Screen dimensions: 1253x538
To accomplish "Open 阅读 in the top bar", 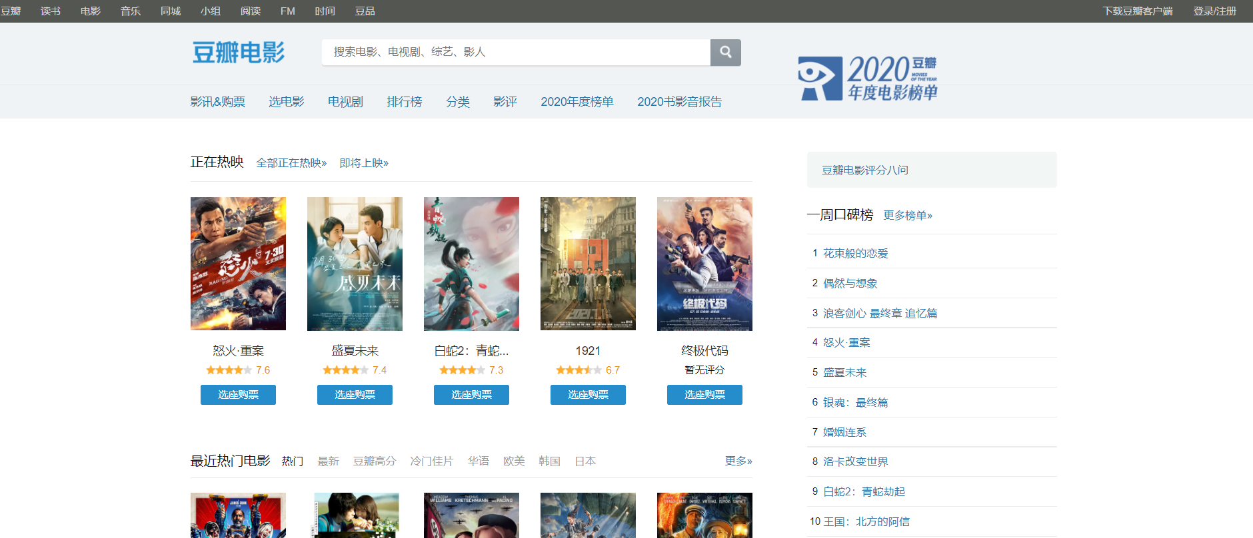I will coord(251,11).
